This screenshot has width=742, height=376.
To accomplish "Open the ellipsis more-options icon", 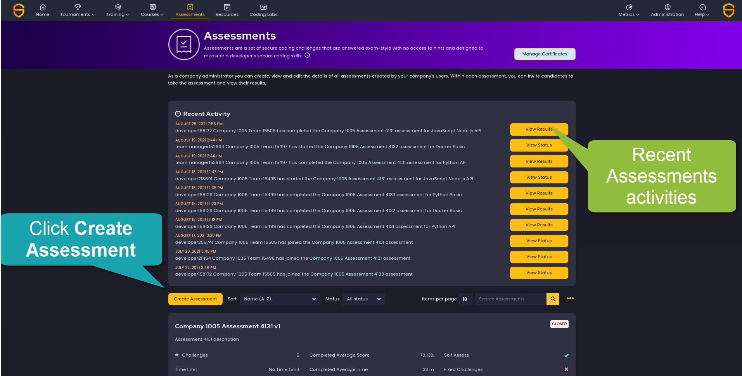I will click(570, 298).
